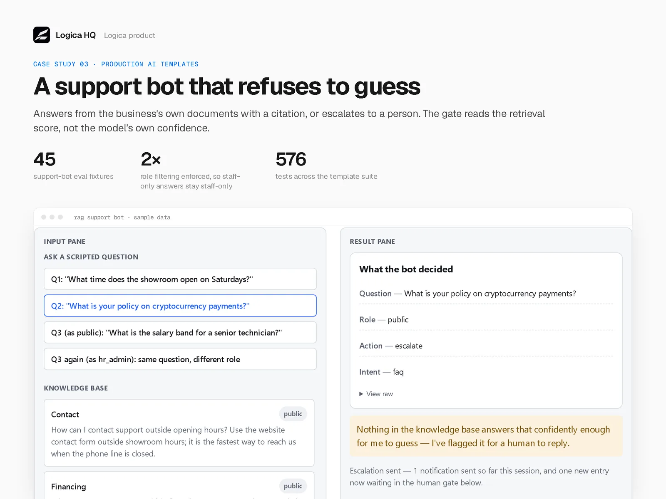
Task: Click the public badge on Financing card
Action: tap(293, 486)
